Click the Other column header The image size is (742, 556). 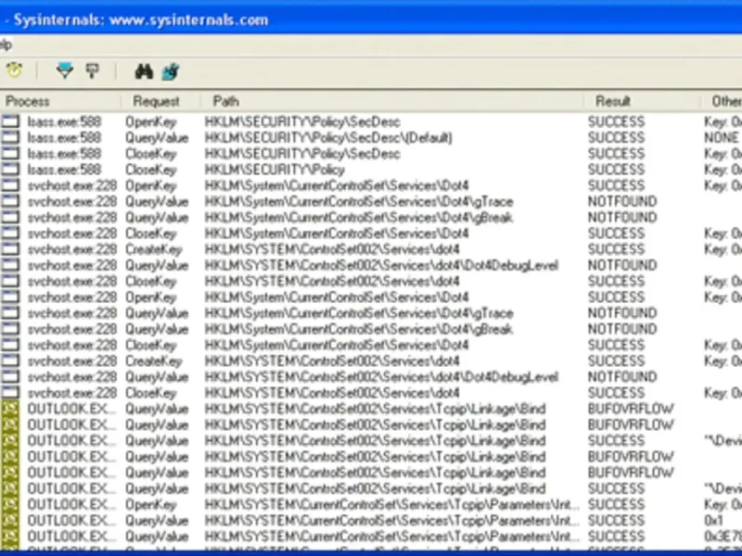point(722,101)
